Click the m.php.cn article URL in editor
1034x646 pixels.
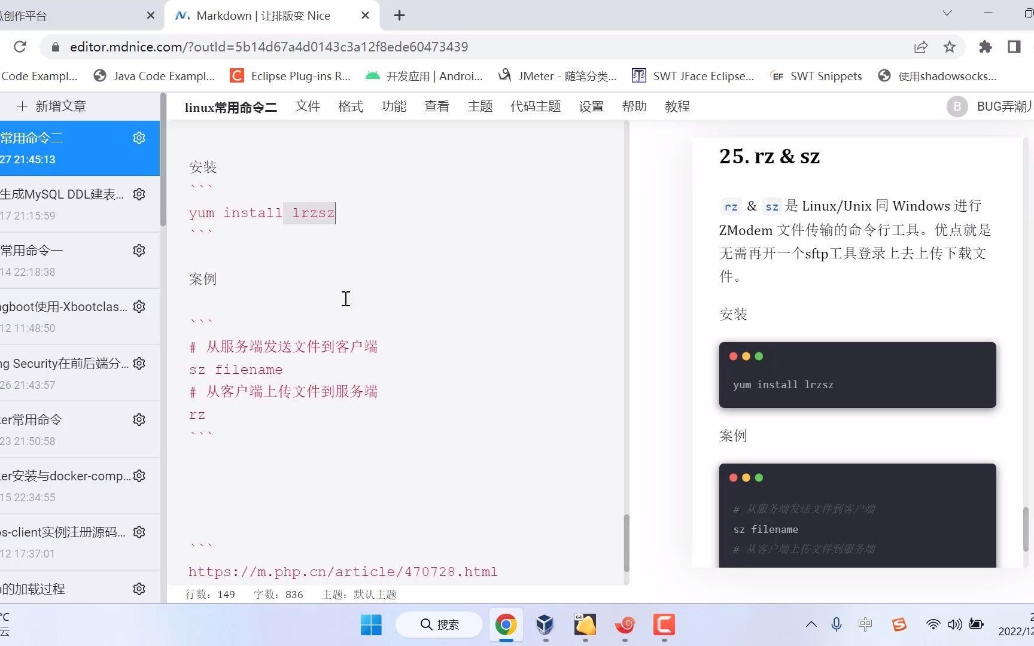[343, 572]
